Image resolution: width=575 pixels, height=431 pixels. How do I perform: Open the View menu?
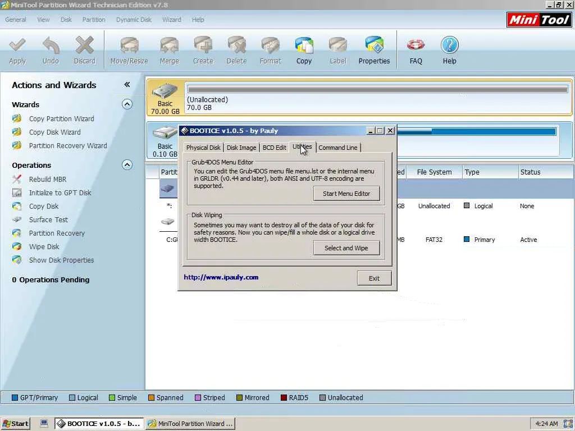point(43,20)
